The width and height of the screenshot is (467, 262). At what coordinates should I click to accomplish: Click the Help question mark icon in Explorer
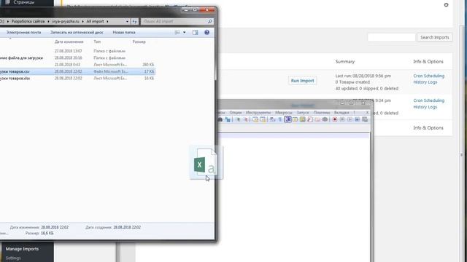click(x=207, y=32)
